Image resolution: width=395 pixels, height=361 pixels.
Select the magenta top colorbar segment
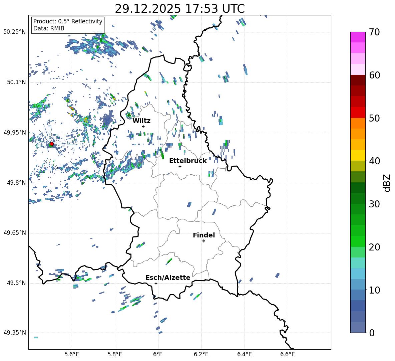[x=358, y=37]
